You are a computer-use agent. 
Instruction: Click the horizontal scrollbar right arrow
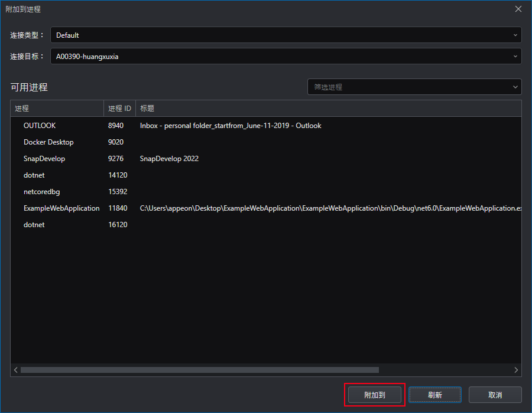tap(516, 370)
